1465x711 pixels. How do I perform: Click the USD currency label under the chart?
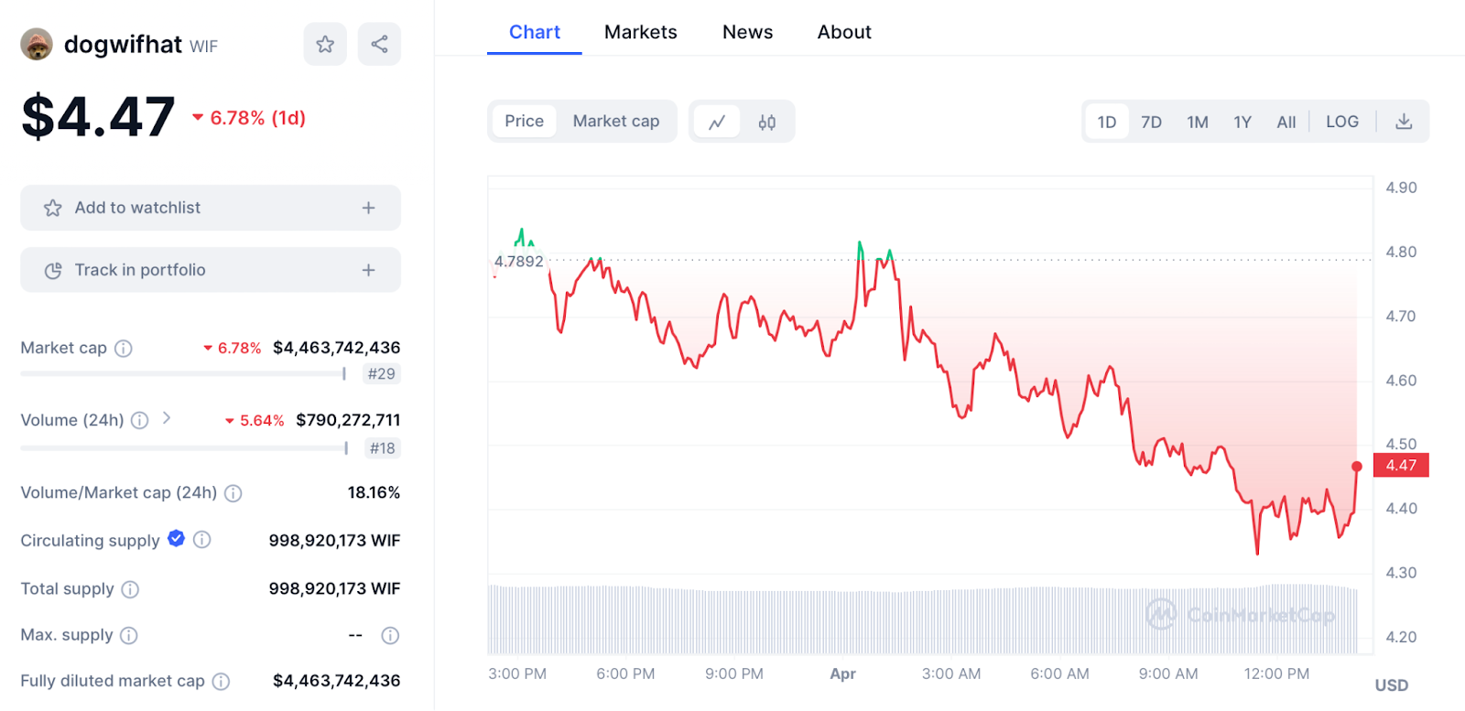click(x=1392, y=685)
